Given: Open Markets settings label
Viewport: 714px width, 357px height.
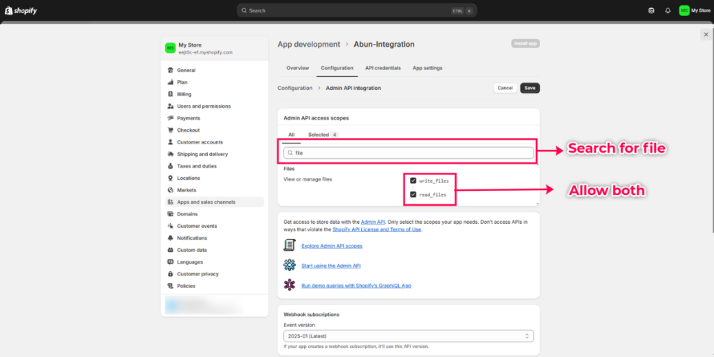Looking at the screenshot, I should tap(187, 190).
